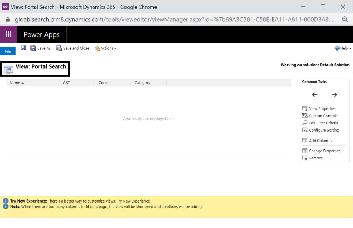Open Change Properties for column

(x=324, y=151)
